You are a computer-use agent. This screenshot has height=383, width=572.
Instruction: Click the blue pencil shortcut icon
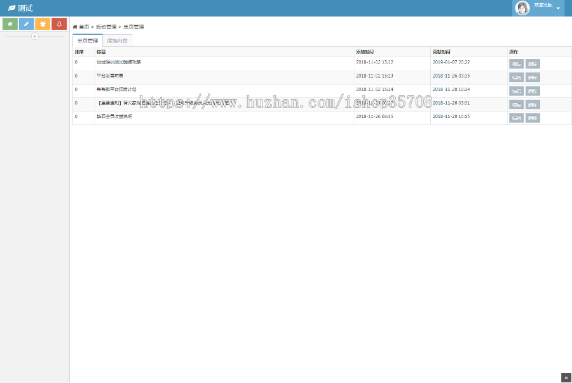coord(27,24)
